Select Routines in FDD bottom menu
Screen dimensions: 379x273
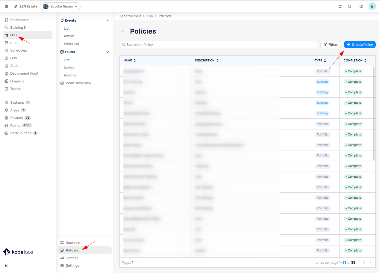73,243
